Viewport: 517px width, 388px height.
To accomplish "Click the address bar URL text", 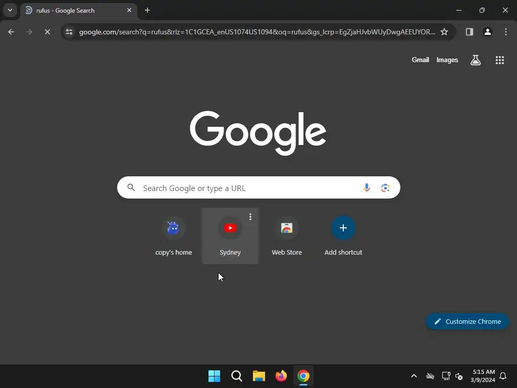I will point(257,32).
